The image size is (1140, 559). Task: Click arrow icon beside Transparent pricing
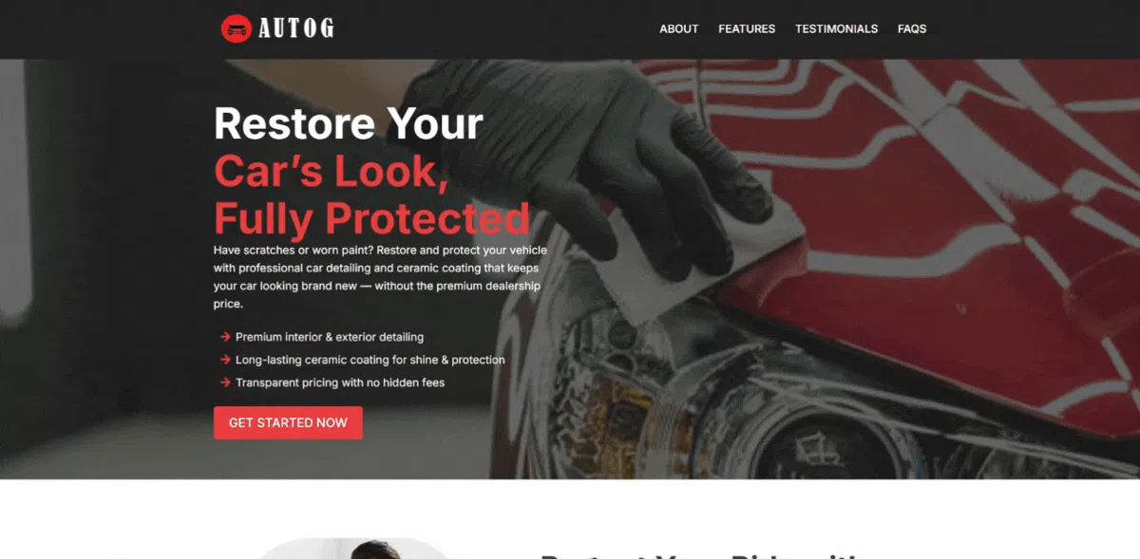click(225, 382)
